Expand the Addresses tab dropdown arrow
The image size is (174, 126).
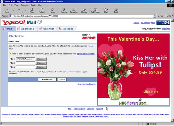coord(36,29)
